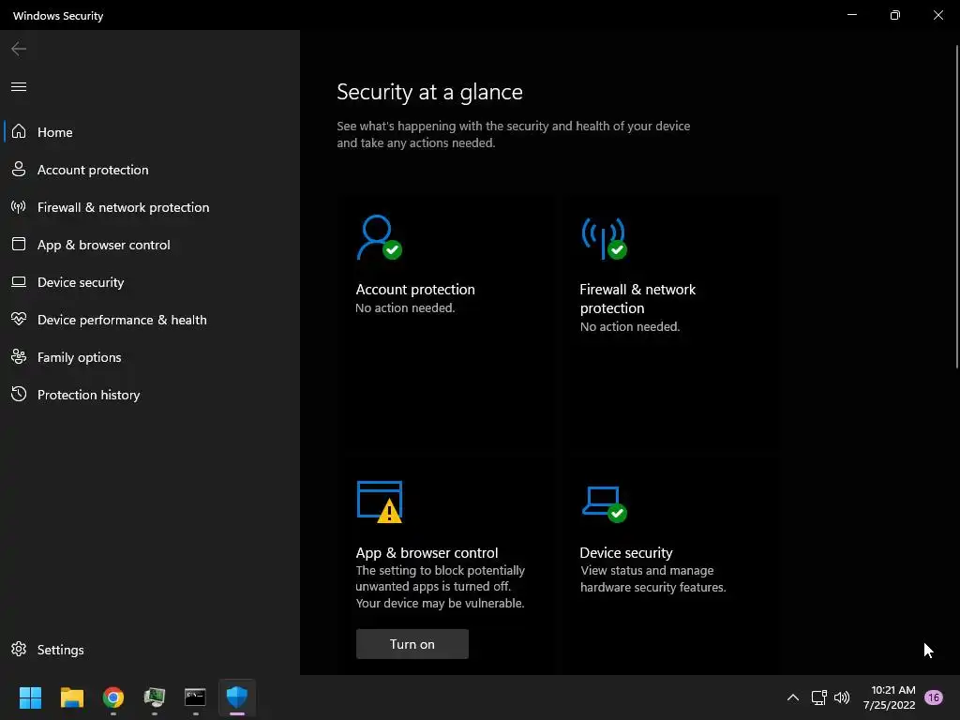The image size is (960, 720).
Task: Go to App & browser control in sidebar
Action: coord(150,245)
